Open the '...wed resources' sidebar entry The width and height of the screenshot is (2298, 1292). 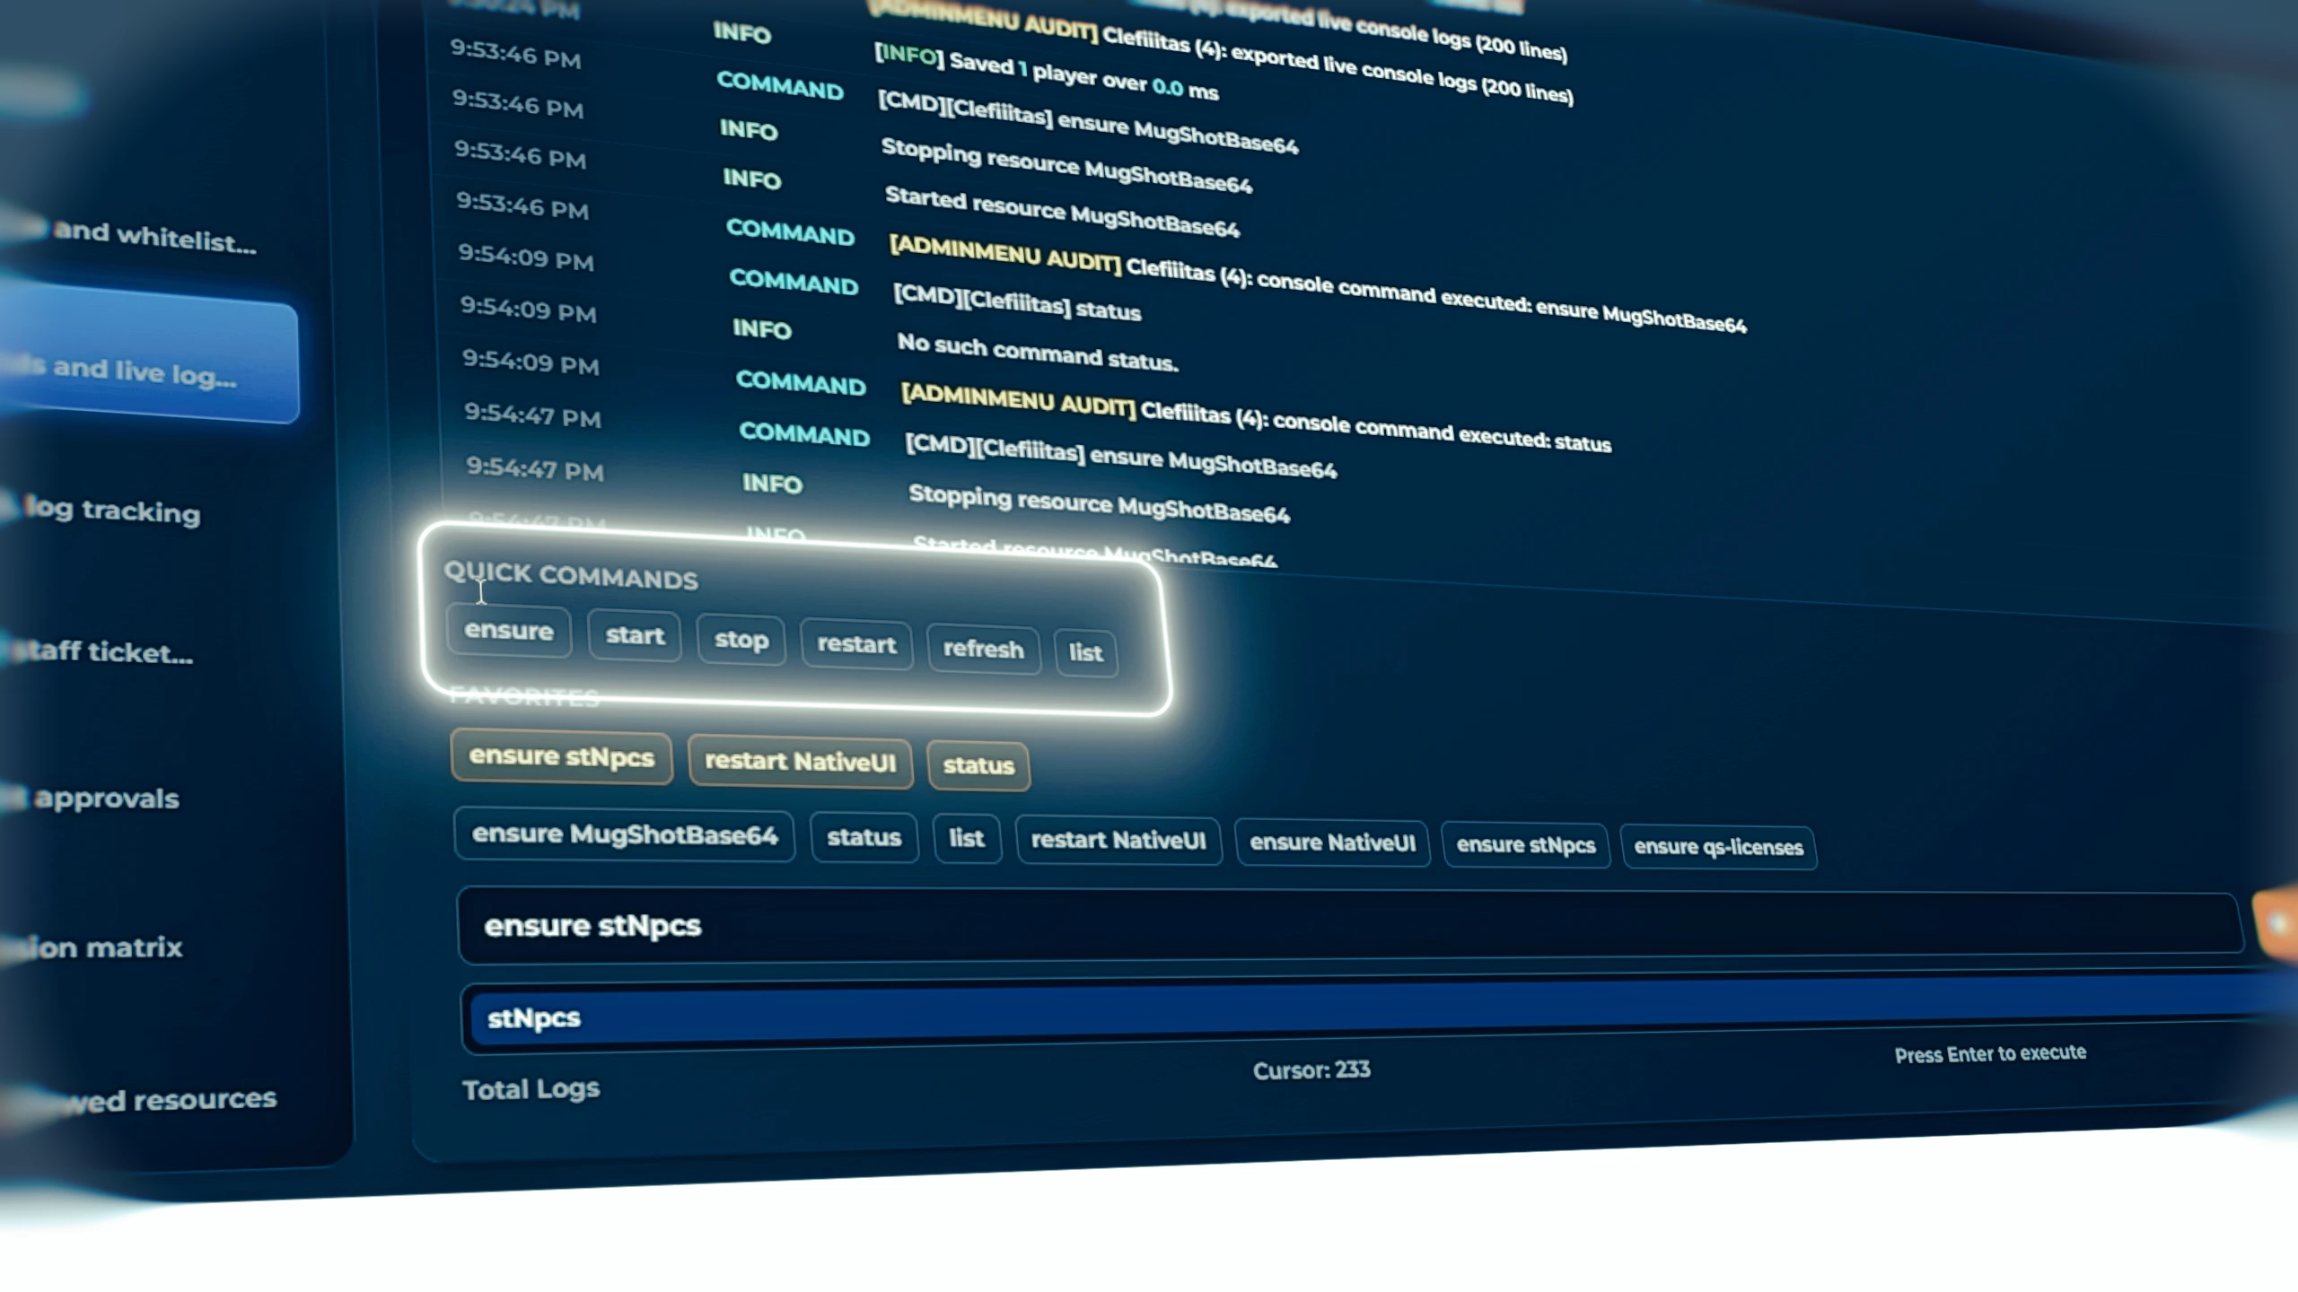coord(170,1099)
